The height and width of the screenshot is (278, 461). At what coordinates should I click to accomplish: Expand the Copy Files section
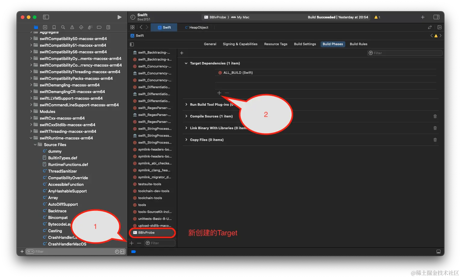click(x=186, y=140)
